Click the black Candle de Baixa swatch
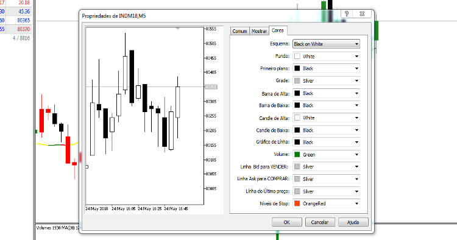This screenshot has height=240, width=457. (x=297, y=130)
